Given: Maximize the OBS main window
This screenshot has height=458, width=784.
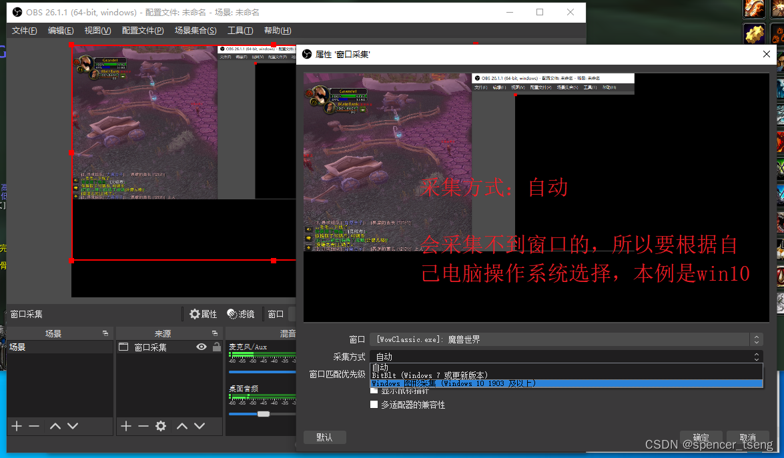Looking at the screenshot, I should [x=540, y=12].
